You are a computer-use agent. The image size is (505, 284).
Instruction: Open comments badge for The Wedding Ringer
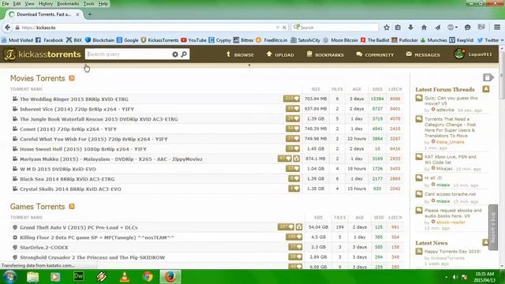coord(291,99)
